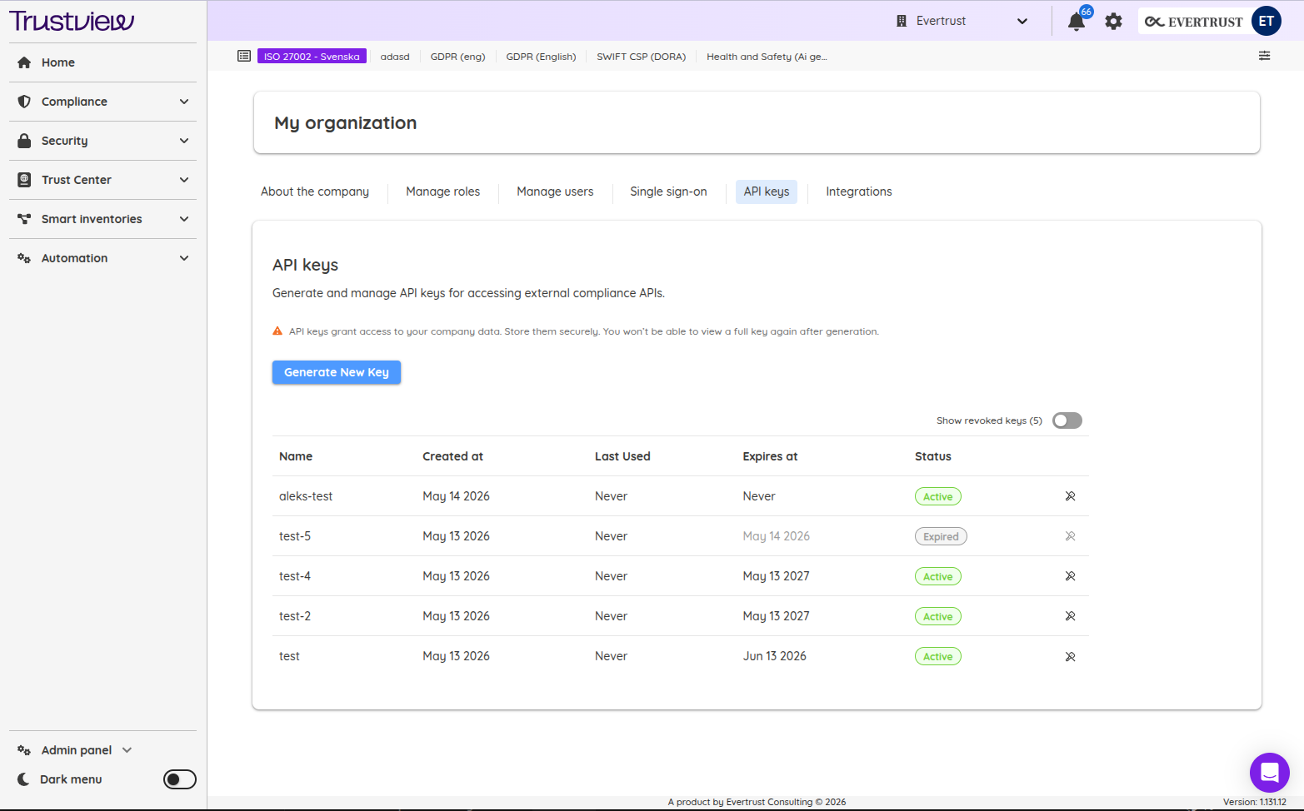Switch to Manage users tab
Screen dimensions: 1304x811
click(x=555, y=192)
